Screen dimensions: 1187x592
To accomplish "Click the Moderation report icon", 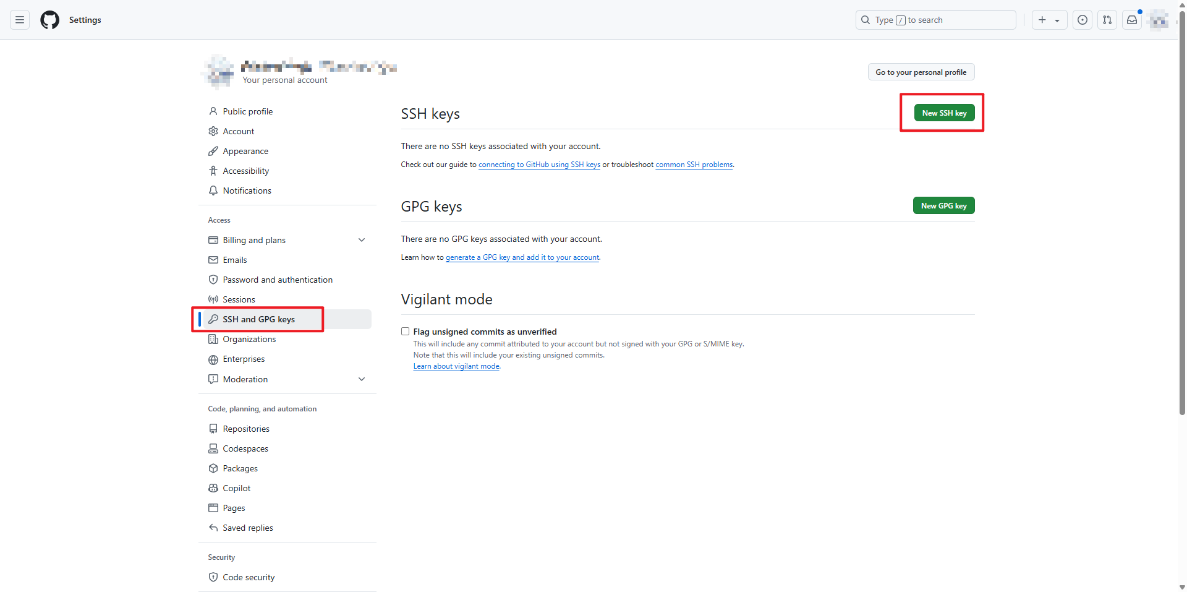I will pos(213,379).
